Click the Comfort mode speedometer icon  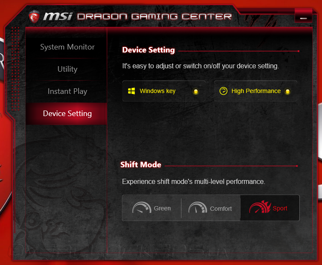(198, 207)
